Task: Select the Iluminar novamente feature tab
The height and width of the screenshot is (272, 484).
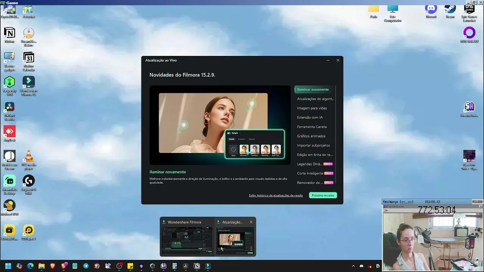Action: pos(314,90)
